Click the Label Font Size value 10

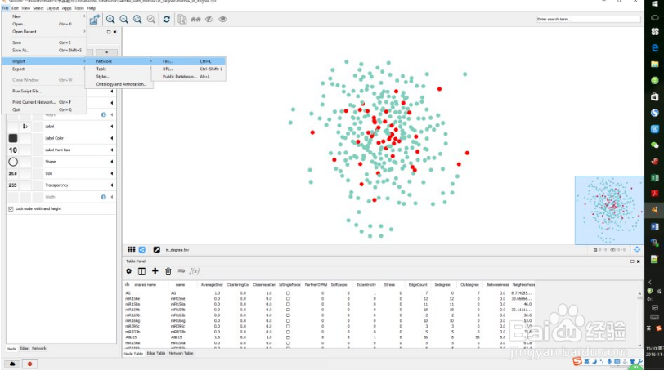click(x=13, y=150)
